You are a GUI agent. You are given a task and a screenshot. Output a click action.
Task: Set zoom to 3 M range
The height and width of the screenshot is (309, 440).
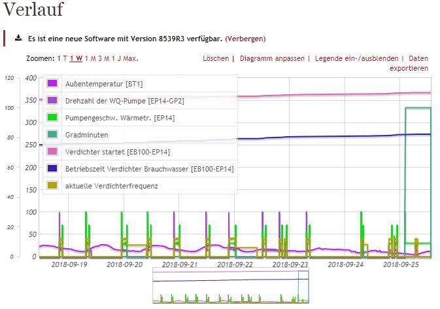pyautogui.click(x=104, y=58)
